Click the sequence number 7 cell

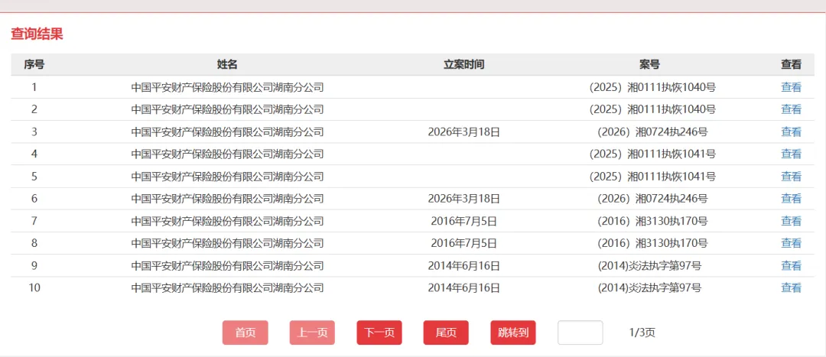34,221
